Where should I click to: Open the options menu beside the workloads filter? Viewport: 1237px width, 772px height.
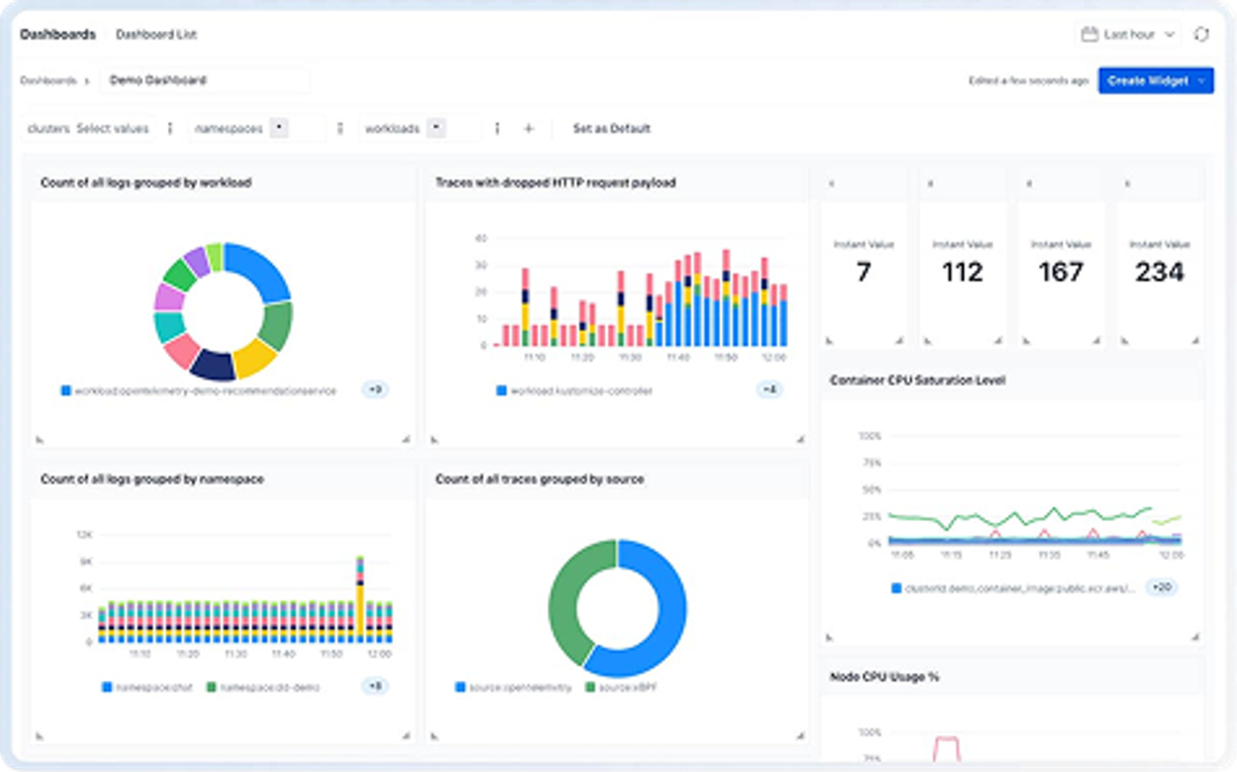pyautogui.click(x=497, y=129)
